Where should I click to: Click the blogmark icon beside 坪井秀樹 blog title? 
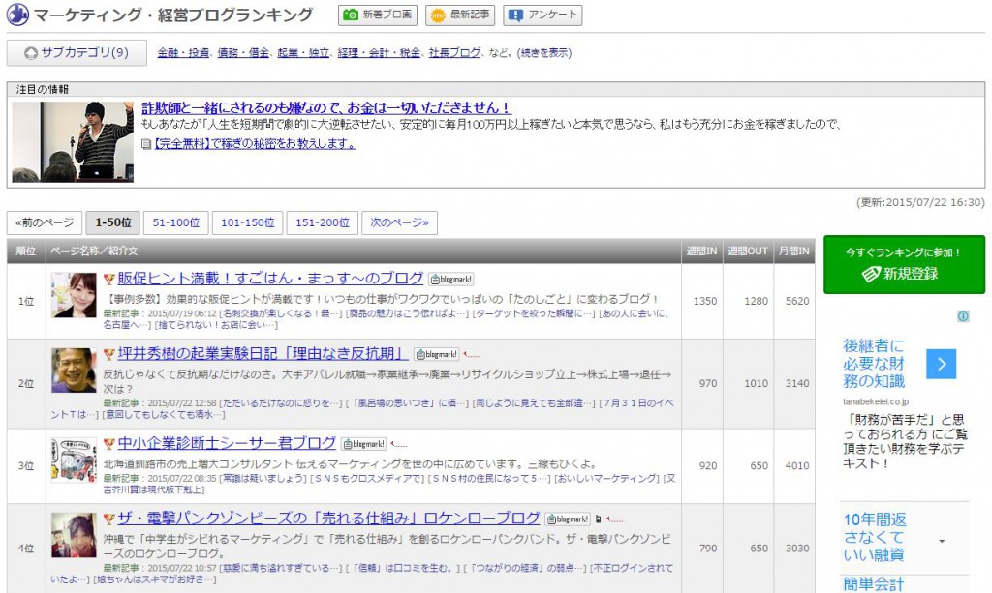tap(436, 354)
